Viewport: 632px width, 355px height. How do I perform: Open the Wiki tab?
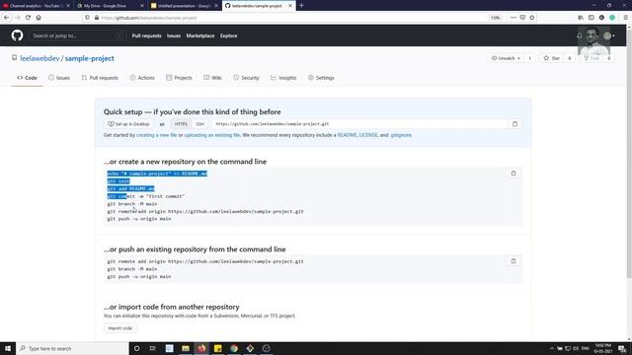click(x=212, y=78)
